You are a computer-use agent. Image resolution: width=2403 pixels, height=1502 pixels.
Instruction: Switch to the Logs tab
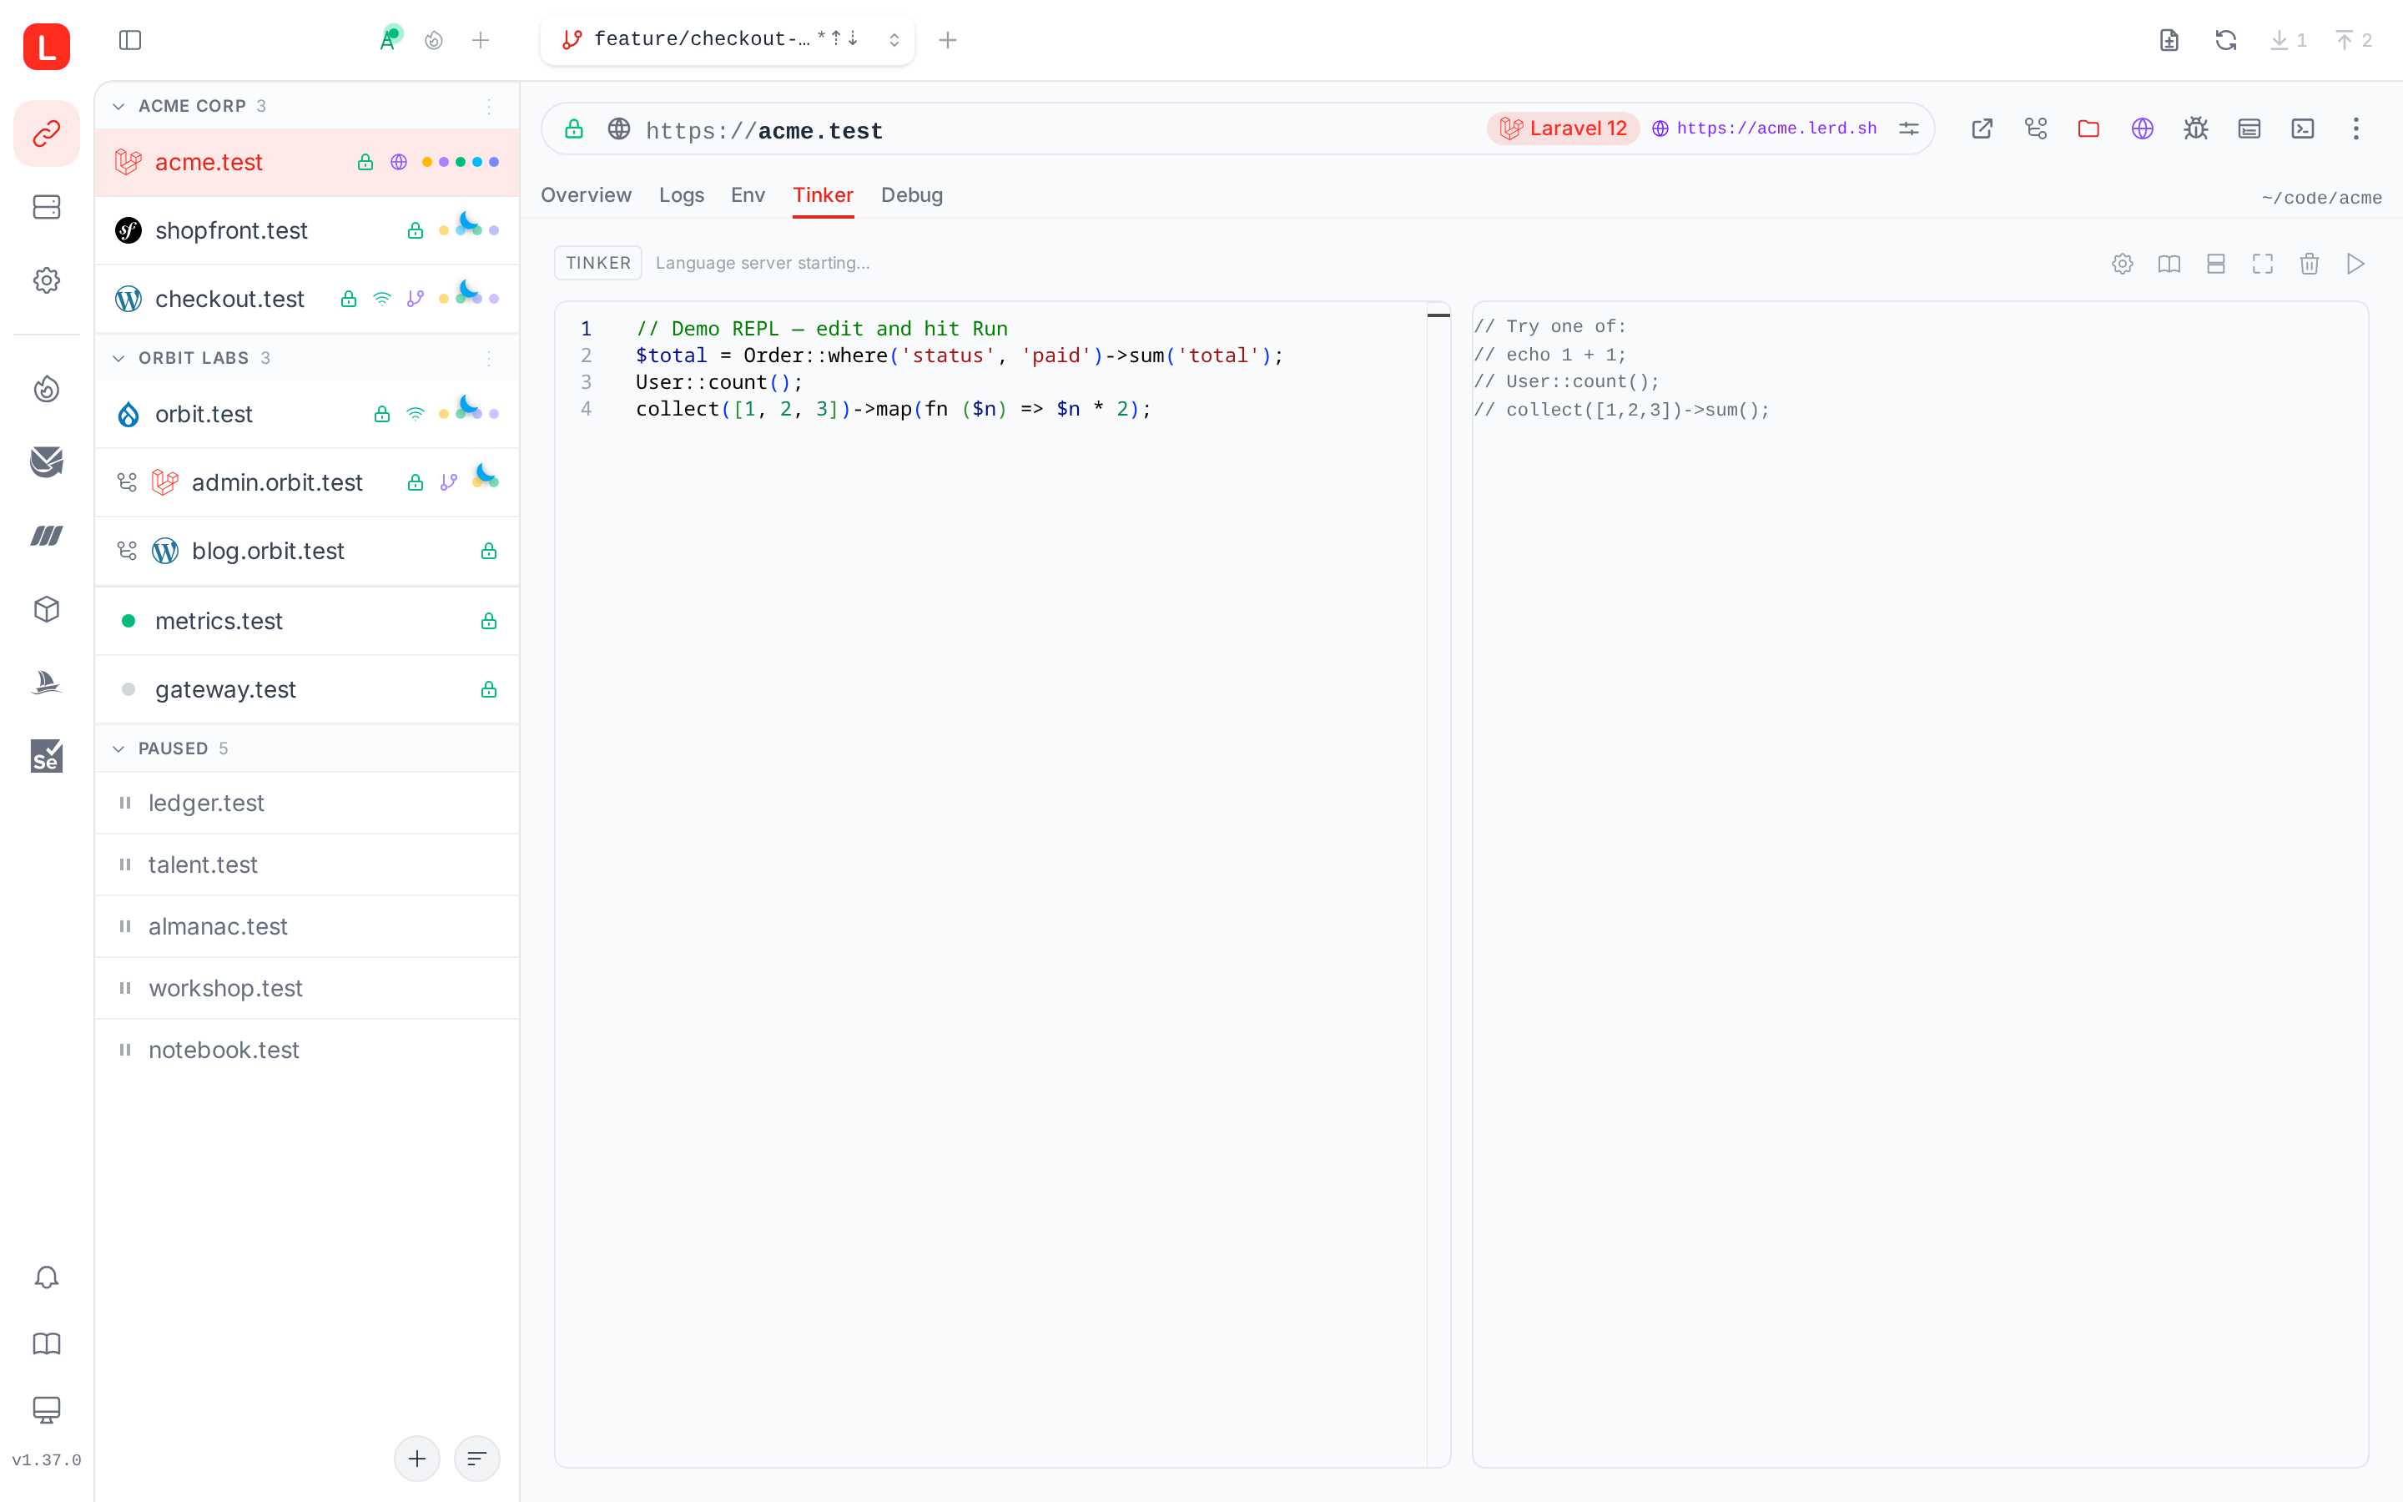681,194
